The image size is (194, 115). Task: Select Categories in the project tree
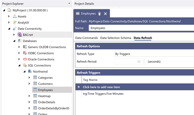click(45, 78)
